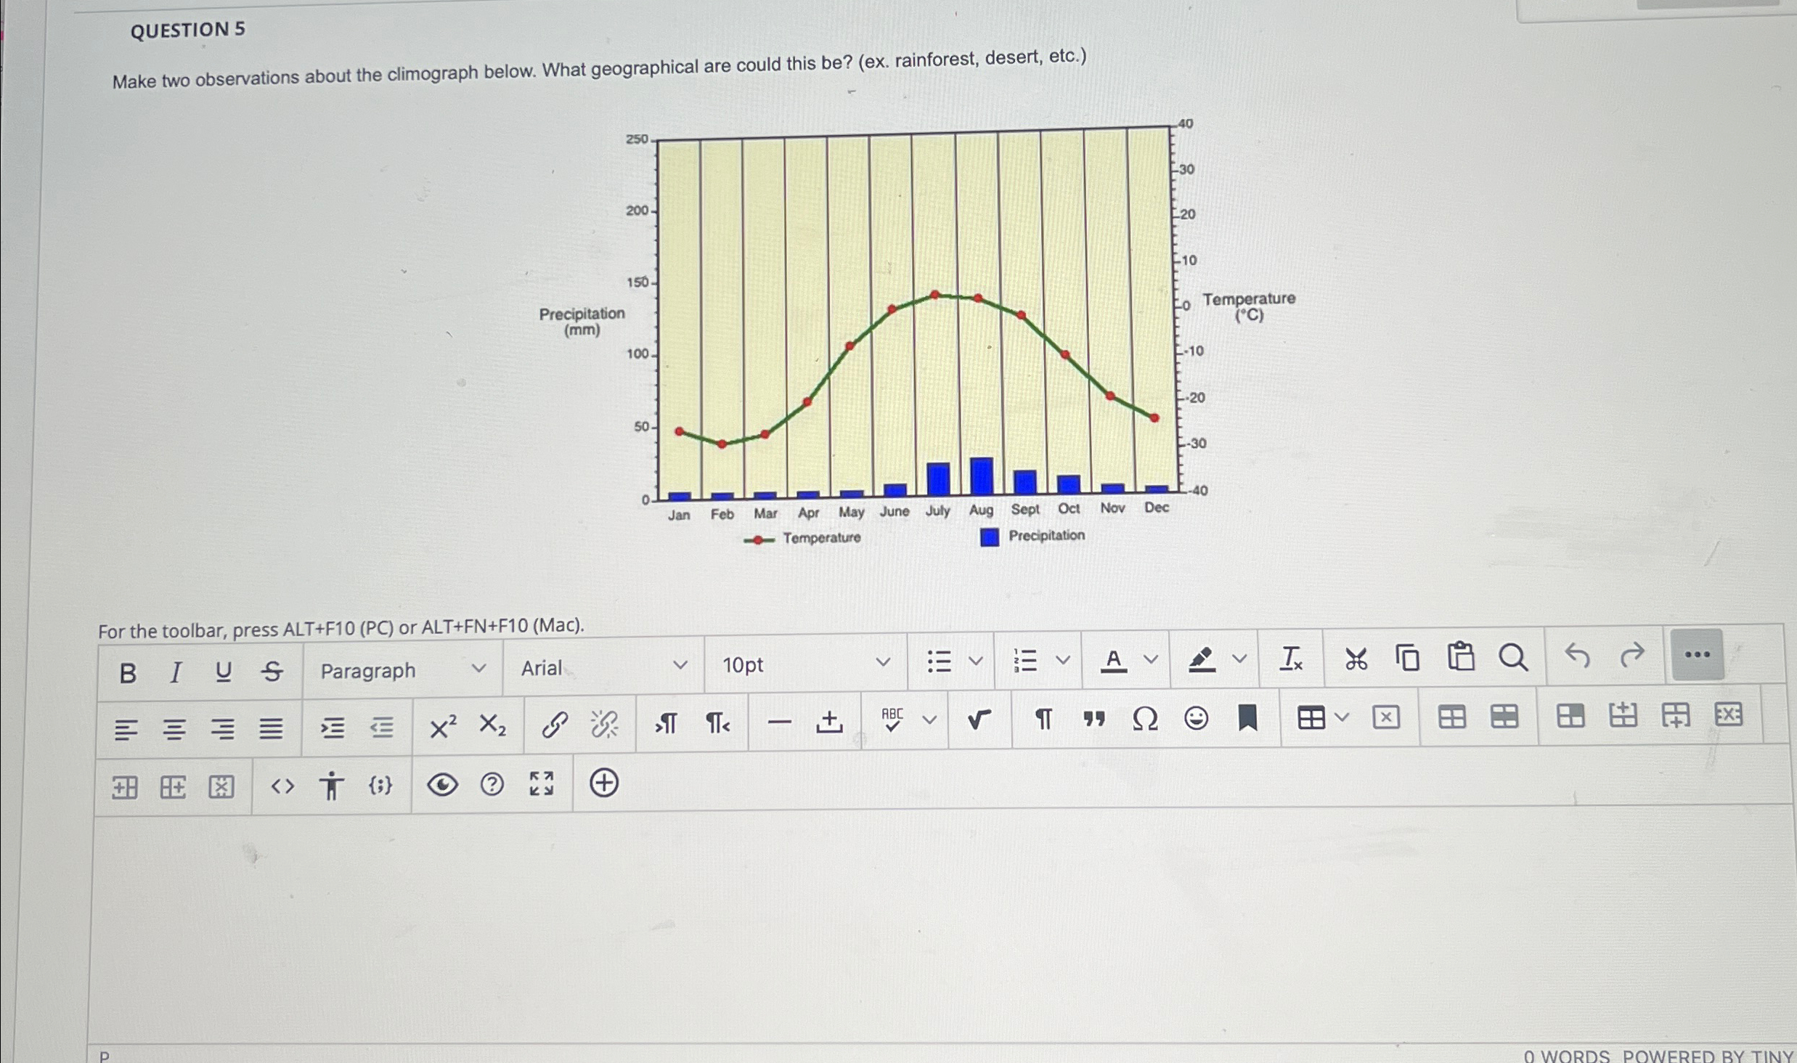Image resolution: width=1797 pixels, height=1063 pixels.
Task: Insert a numbered list
Action: coord(1024,660)
